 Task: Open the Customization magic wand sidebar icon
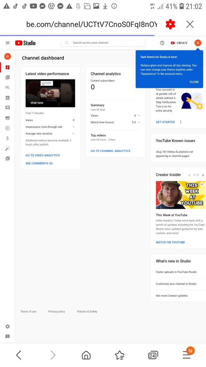[x=7, y=148]
